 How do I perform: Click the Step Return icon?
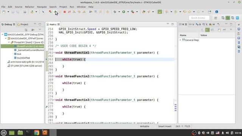(84, 12)
